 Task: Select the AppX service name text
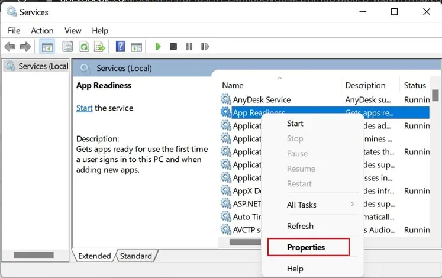(247, 191)
